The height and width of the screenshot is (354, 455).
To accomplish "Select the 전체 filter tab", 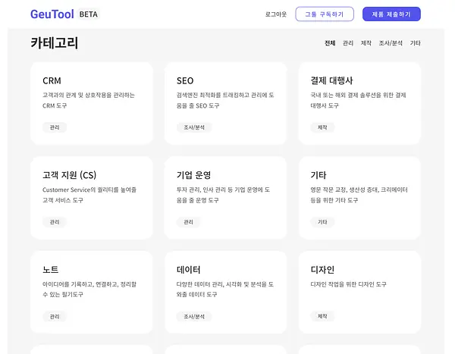I will tap(330, 43).
